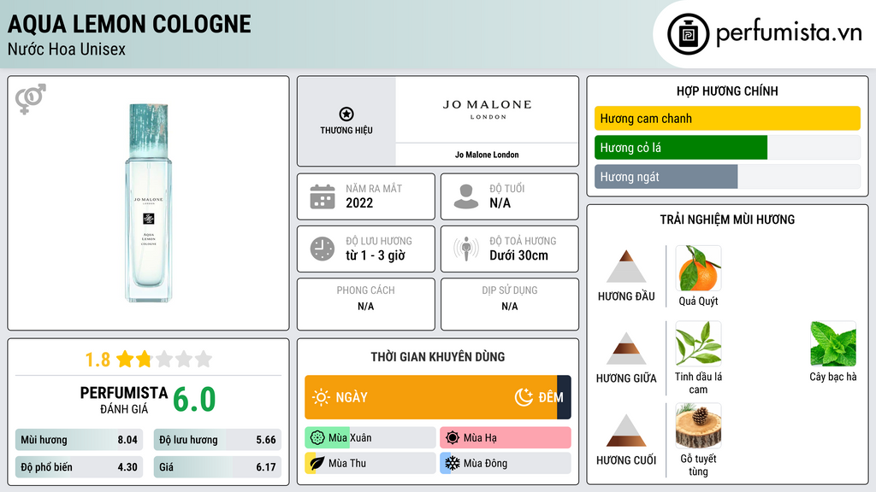Select the Mùa Hạ season tag

[x=505, y=438]
